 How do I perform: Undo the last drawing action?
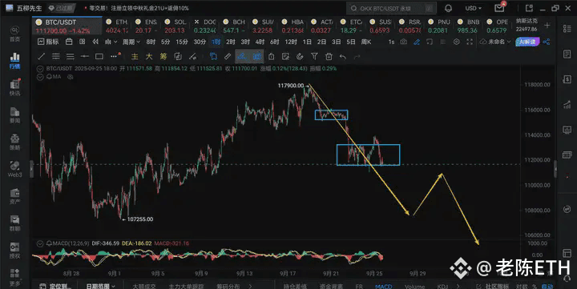343,57
